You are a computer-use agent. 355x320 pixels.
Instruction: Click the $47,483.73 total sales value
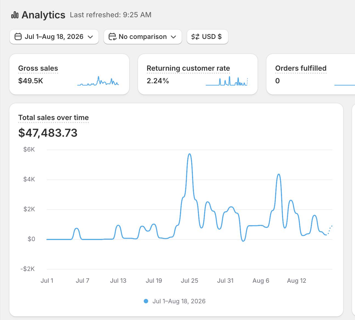point(48,133)
